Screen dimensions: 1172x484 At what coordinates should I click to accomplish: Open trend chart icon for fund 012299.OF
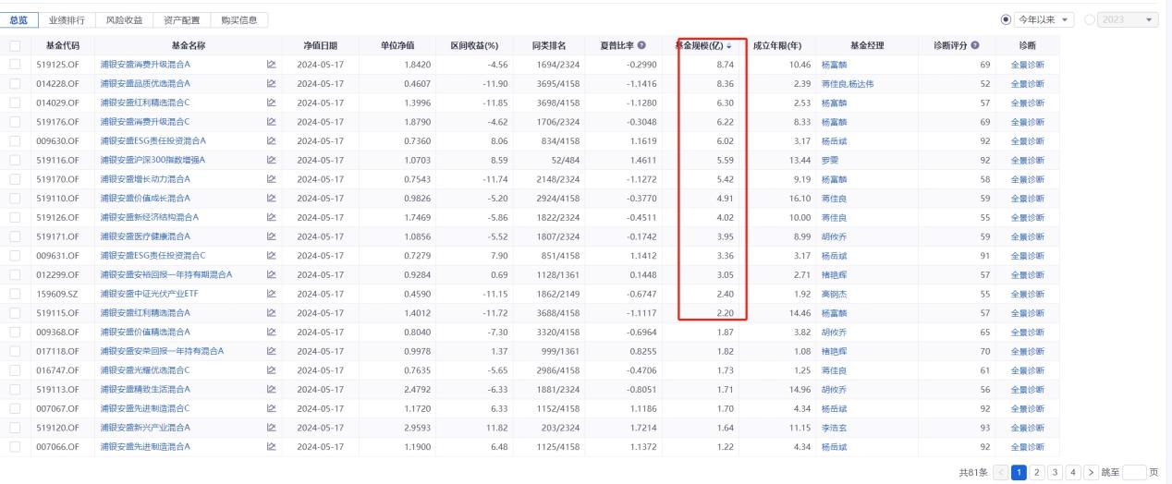coord(272,274)
